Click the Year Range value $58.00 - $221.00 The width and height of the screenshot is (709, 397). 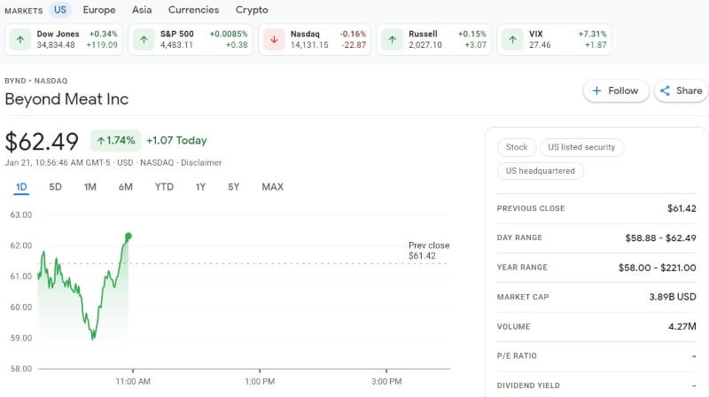657,268
